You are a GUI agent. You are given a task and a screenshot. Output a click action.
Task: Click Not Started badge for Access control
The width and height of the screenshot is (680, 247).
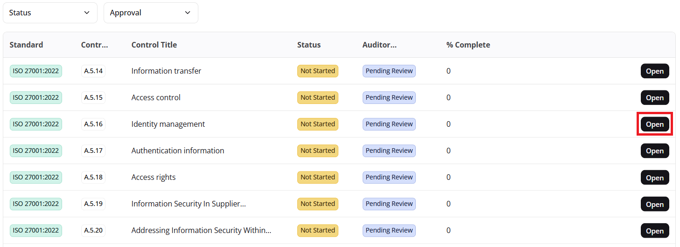(x=317, y=97)
